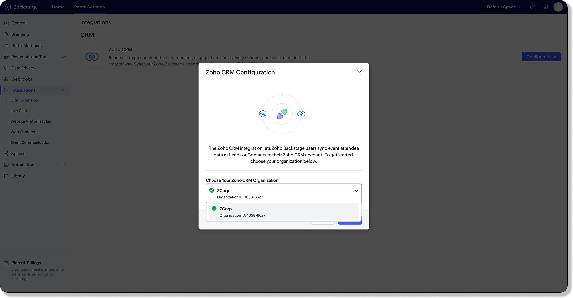The height and width of the screenshot is (298, 573).
Task: Click the Zoho CRM link icon in the dialog illustration
Action: coord(301,114)
